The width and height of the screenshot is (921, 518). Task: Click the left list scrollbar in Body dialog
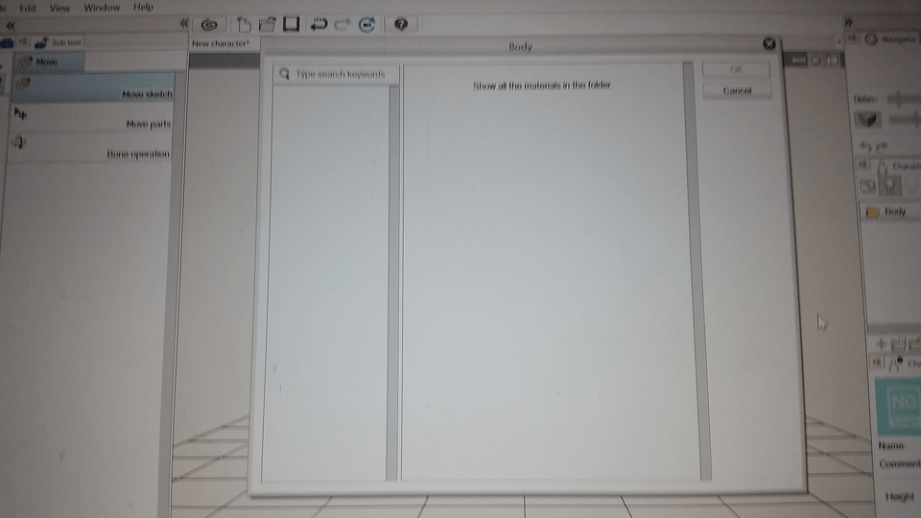click(393, 282)
